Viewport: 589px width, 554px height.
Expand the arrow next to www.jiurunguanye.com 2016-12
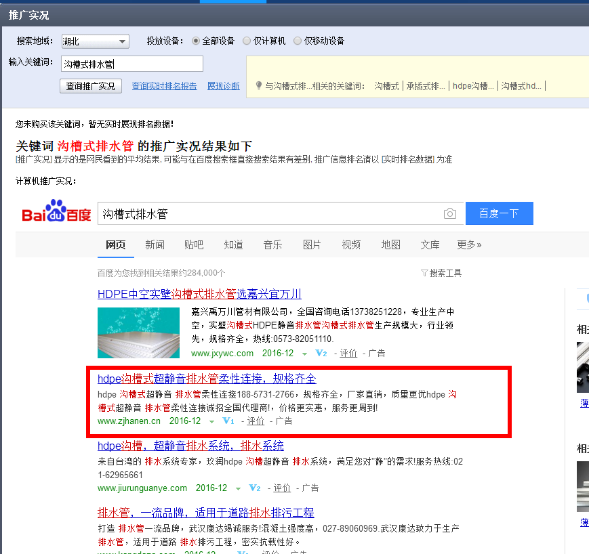238,489
